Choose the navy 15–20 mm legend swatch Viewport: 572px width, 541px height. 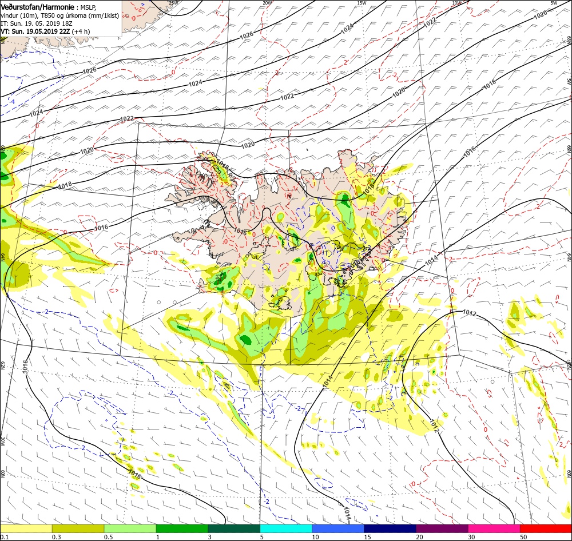click(x=390, y=528)
